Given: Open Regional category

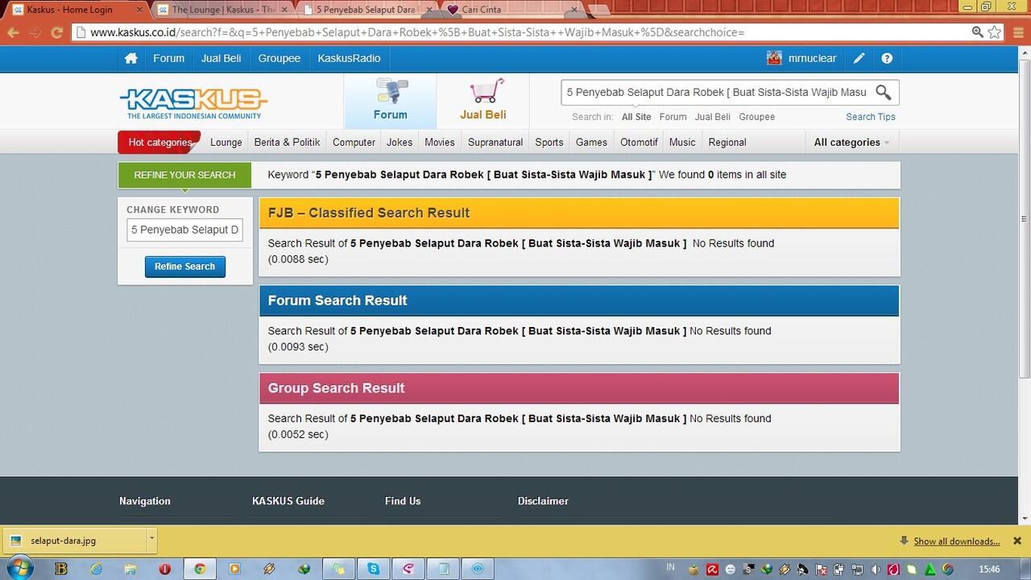Looking at the screenshot, I should coord(727,143).
